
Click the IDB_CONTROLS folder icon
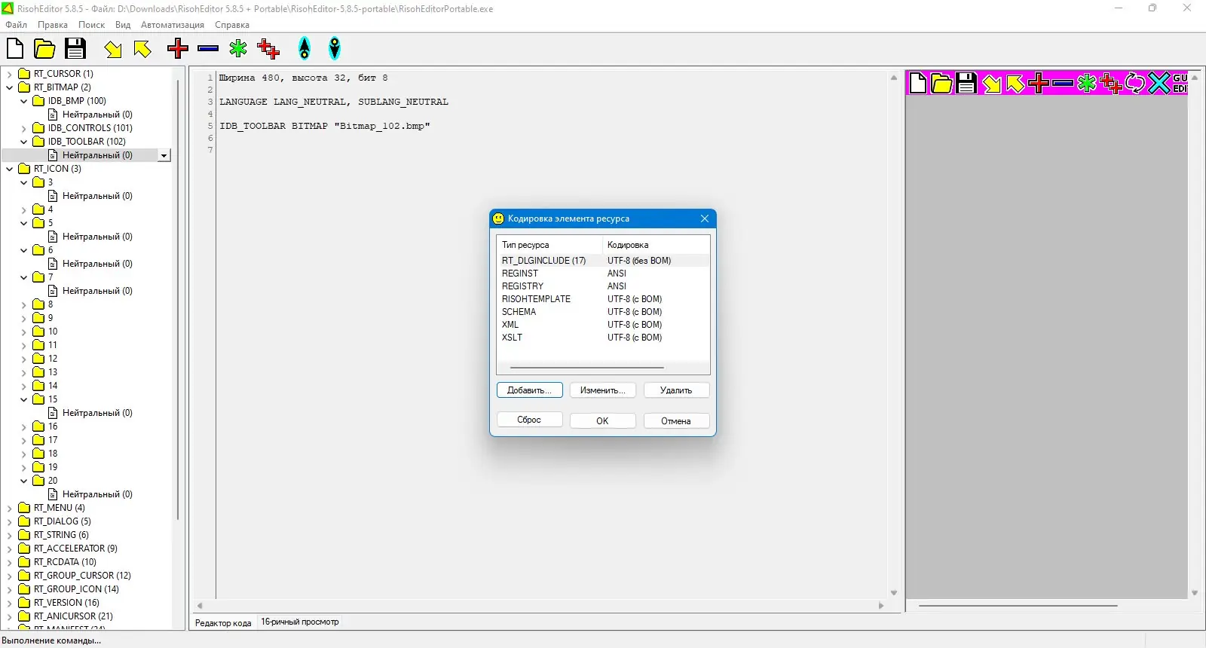(x=38, y=128)
